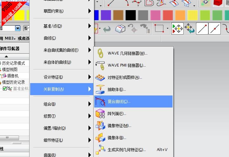Select 摄像机 tree node

pyautogui.click(x=13, y=76)
